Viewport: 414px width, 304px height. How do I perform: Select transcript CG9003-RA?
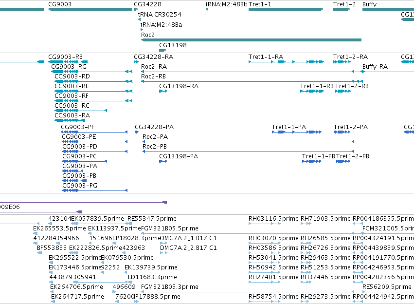(72, 116)
